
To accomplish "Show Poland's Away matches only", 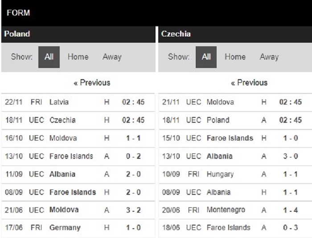I will pyautogui.click(x=112, y=57).
